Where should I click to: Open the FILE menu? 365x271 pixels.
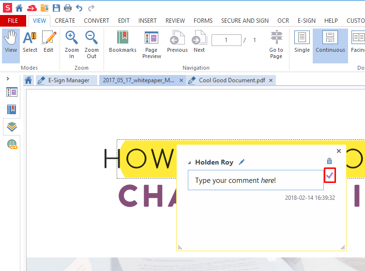[x=13, y=21]
